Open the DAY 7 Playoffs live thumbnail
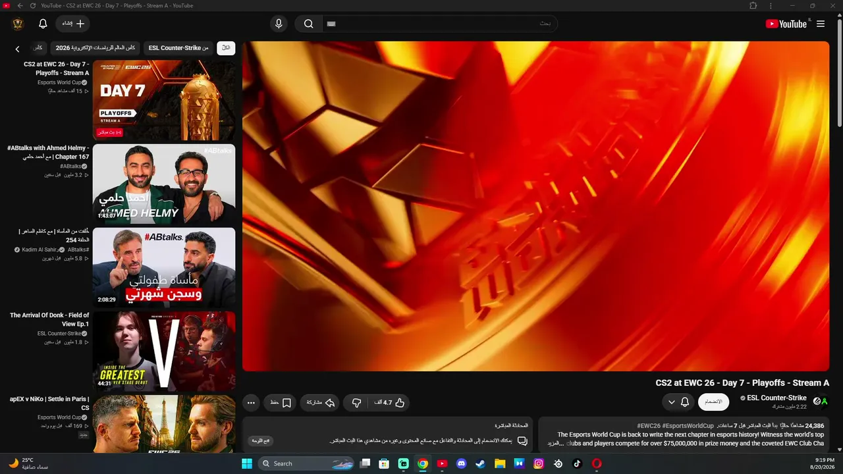The width and height of the screenshot is (843, 474). pos(164,100)
